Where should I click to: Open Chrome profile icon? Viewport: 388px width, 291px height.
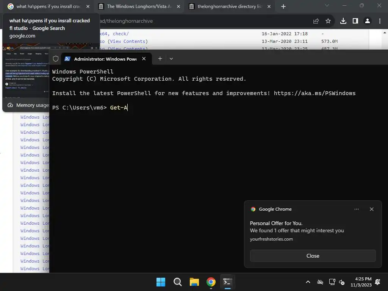coord(368,21)
